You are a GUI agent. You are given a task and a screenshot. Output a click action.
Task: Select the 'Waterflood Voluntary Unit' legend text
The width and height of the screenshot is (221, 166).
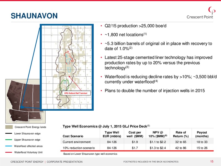[28, 152]
